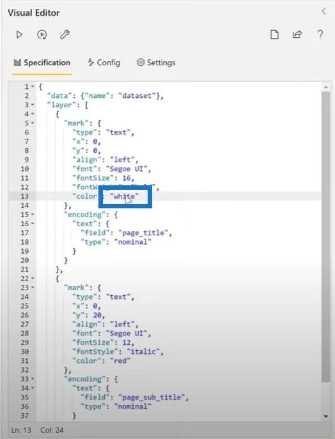Click "nominal" on line 18
Image resolution: width=335 pixels, height=439 pixels.
(x=133, y=242)
